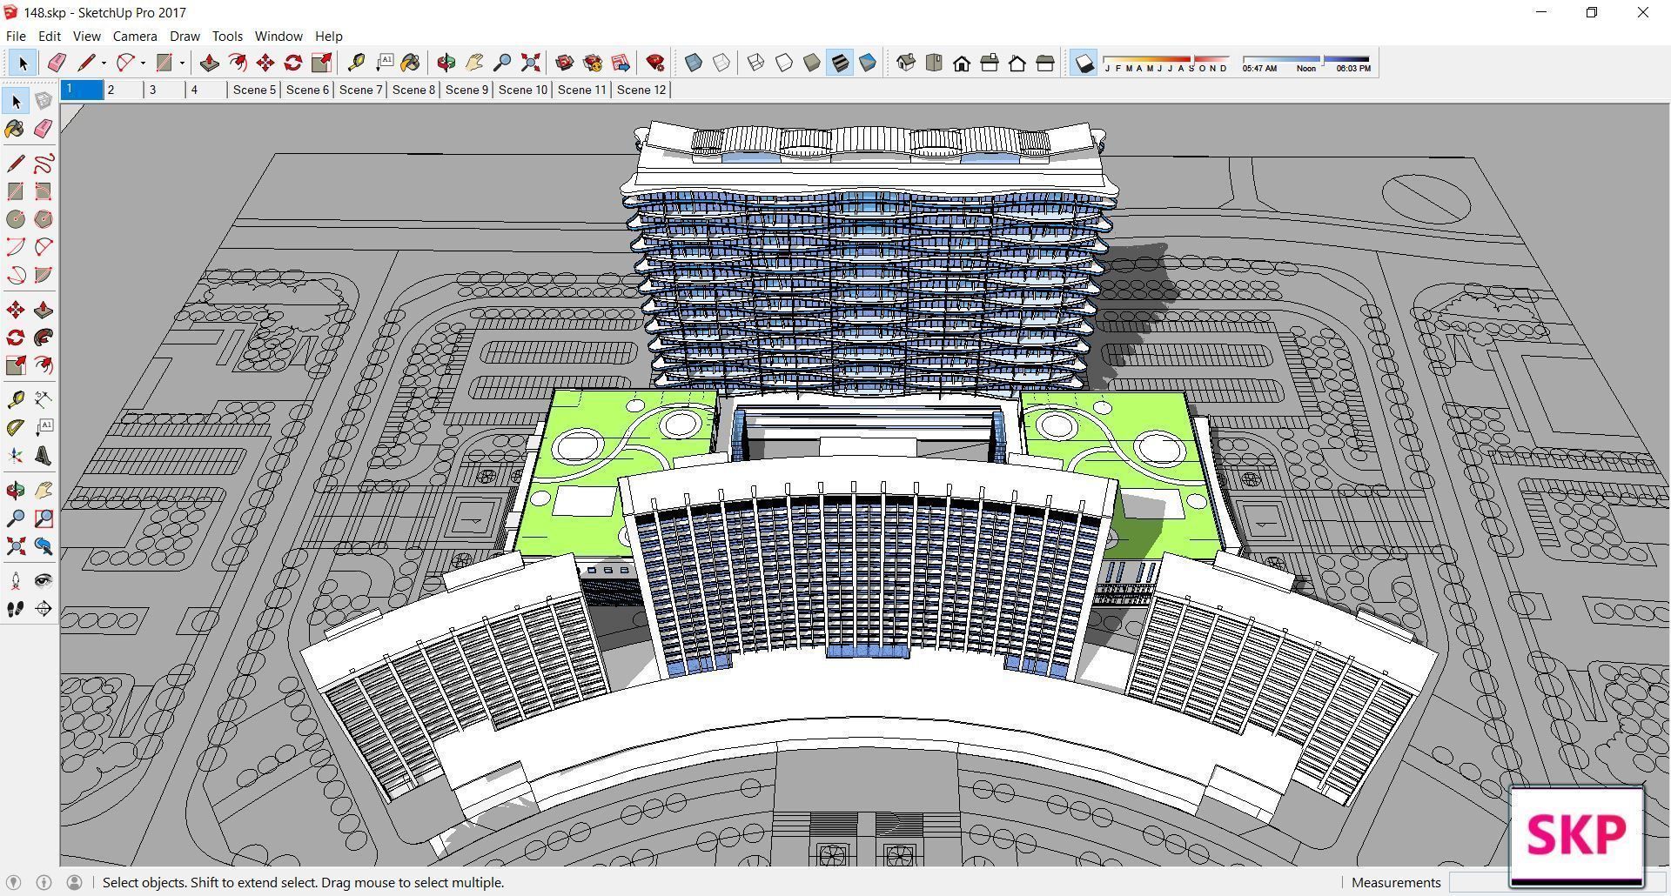Open the Window menu
The width and height of the screenshot is (1671, 896).
(x=278, y=36)
